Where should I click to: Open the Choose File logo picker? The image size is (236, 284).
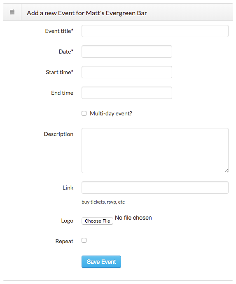coord(97,221)
